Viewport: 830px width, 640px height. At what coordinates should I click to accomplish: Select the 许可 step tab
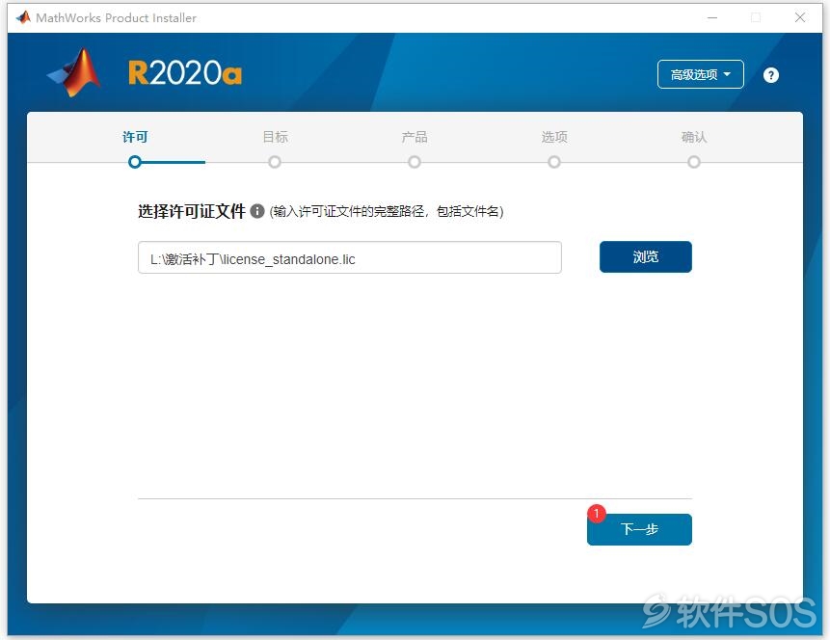[x=135, y=137]
